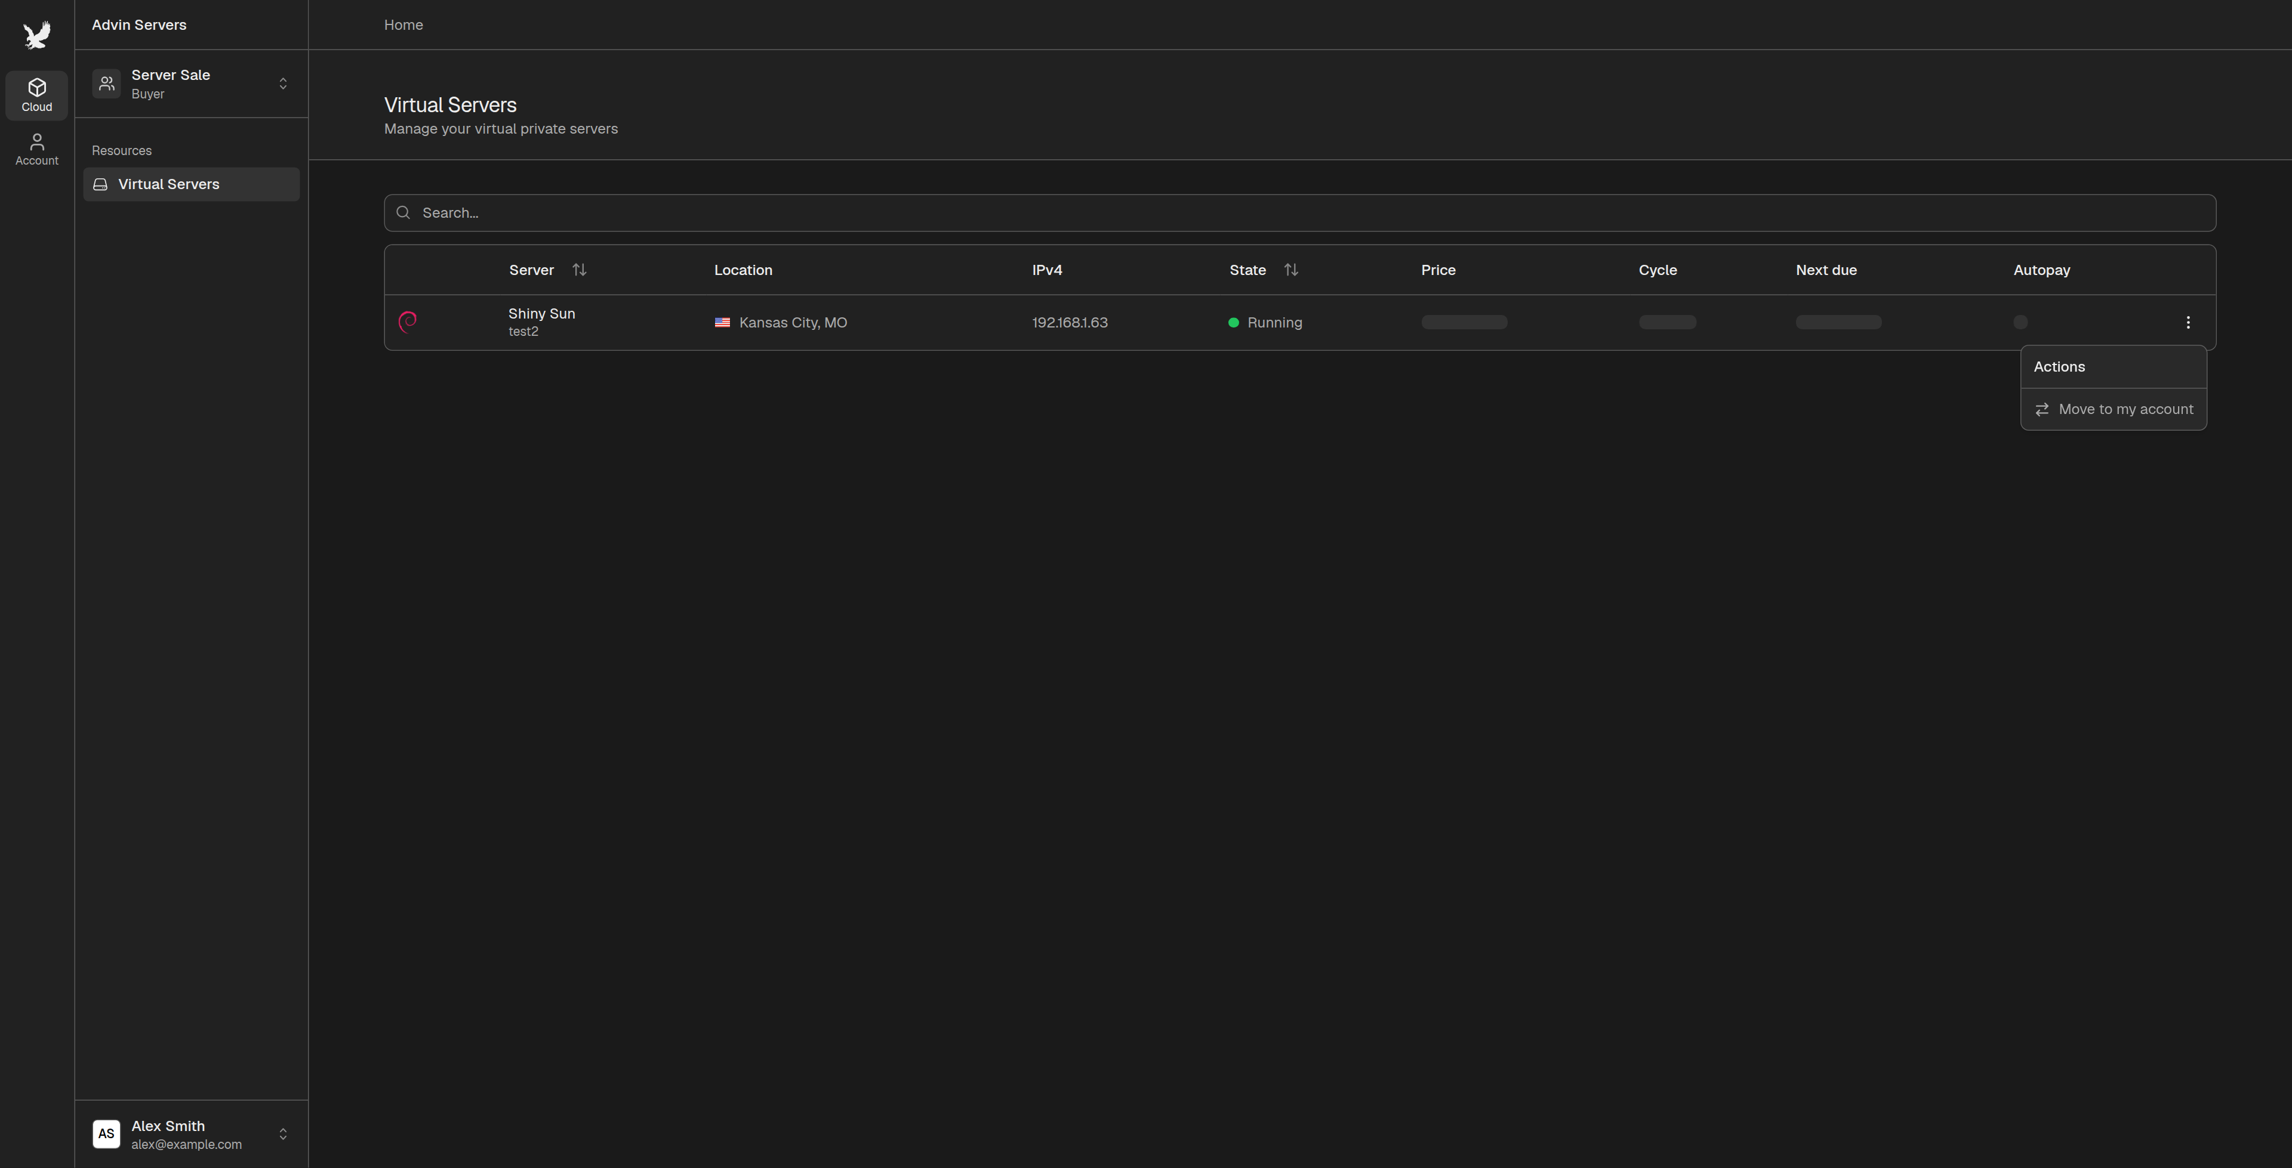Screen dimensions: 2292x1168
Task: Click the Server Sale team icon
Action: pos(107,84)
